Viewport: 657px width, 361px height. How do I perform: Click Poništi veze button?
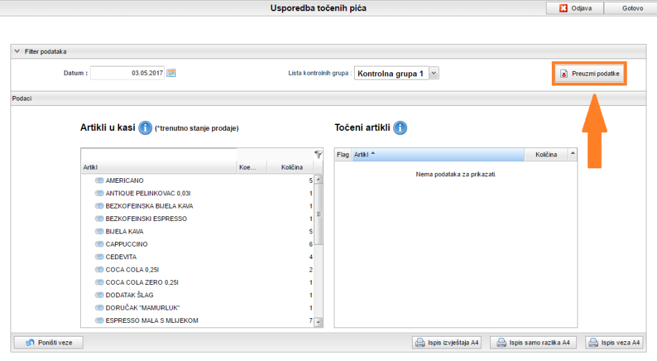coord(49,343)
